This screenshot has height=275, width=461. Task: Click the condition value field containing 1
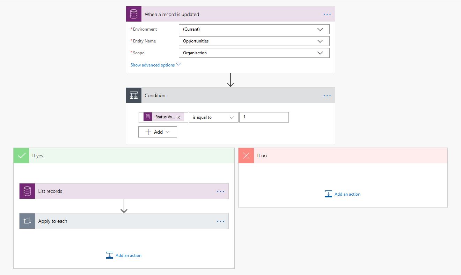pyautogui.click(x=264, y=117)
